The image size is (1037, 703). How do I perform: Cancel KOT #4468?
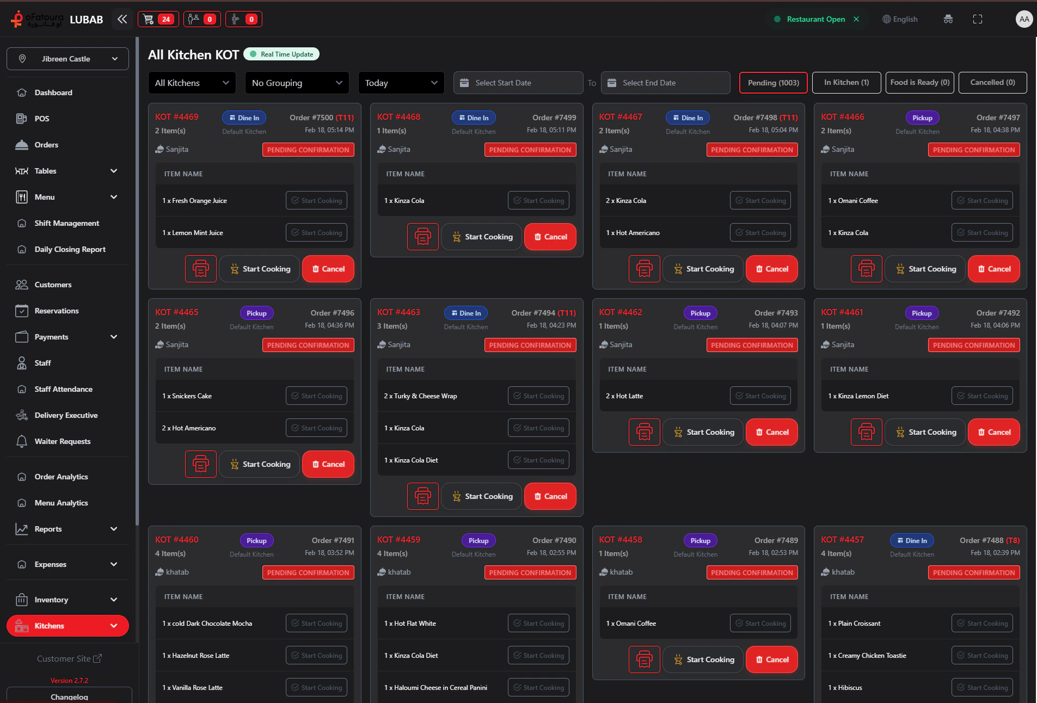(550, 237)
